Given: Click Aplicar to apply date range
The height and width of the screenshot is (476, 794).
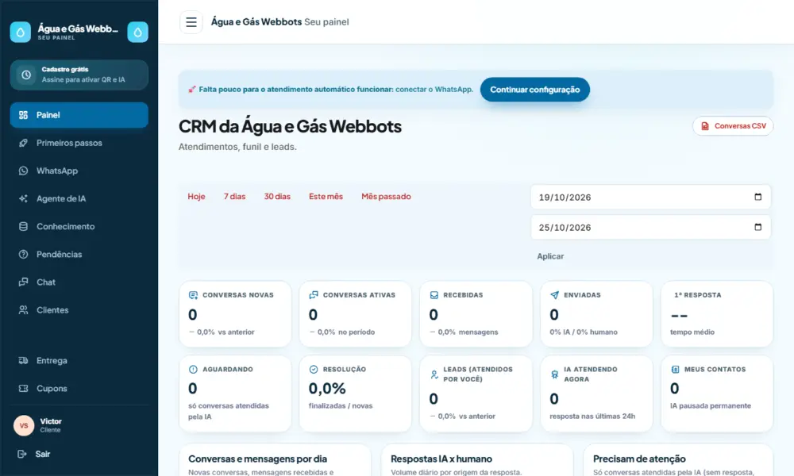Looking at the screenshot, I should click(x=550, y=256).
